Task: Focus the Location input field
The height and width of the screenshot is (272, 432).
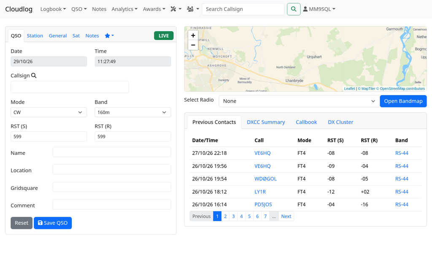Action: 111,169
